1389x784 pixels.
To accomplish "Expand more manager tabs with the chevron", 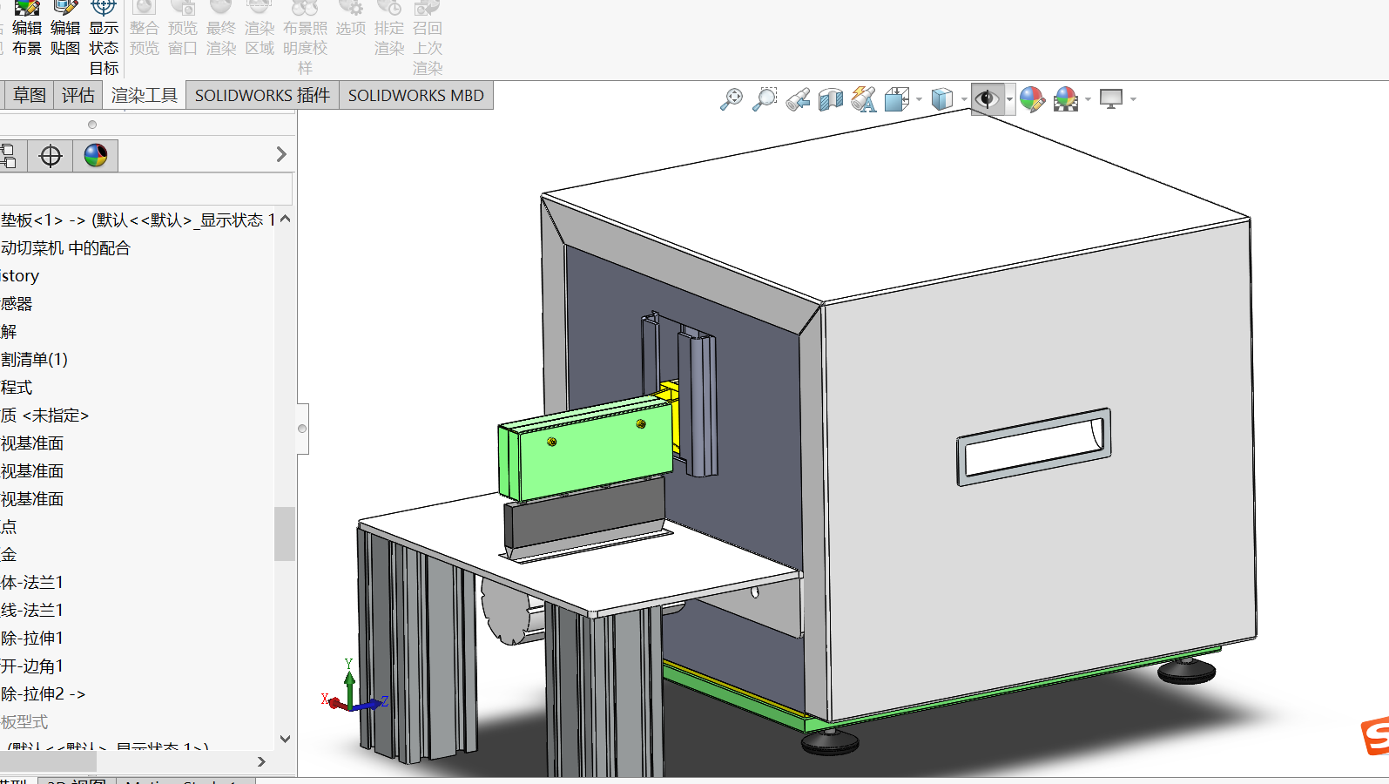I will [281, 154].
